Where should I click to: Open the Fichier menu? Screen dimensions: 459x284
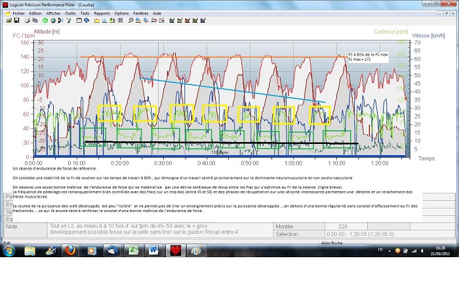tap(19, 14)
